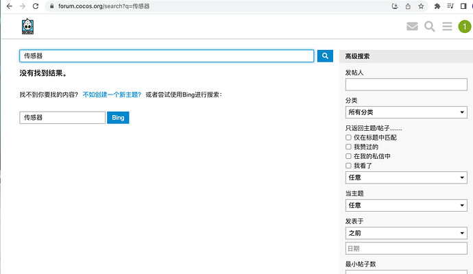Follow the 不如创建一个新主题 link

[112, 95]
